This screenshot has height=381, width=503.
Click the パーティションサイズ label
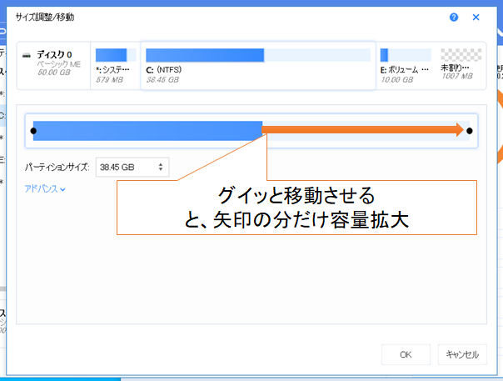57,167
